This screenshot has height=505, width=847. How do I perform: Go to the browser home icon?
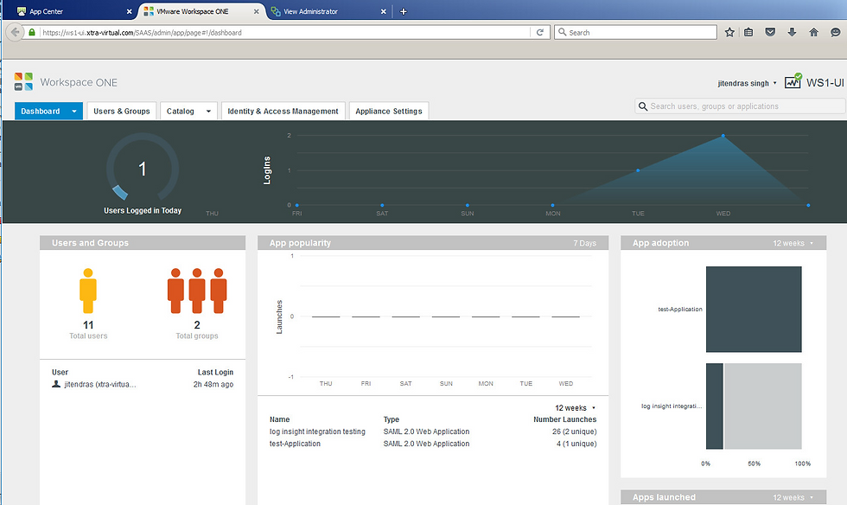click(x=813, y=33)
